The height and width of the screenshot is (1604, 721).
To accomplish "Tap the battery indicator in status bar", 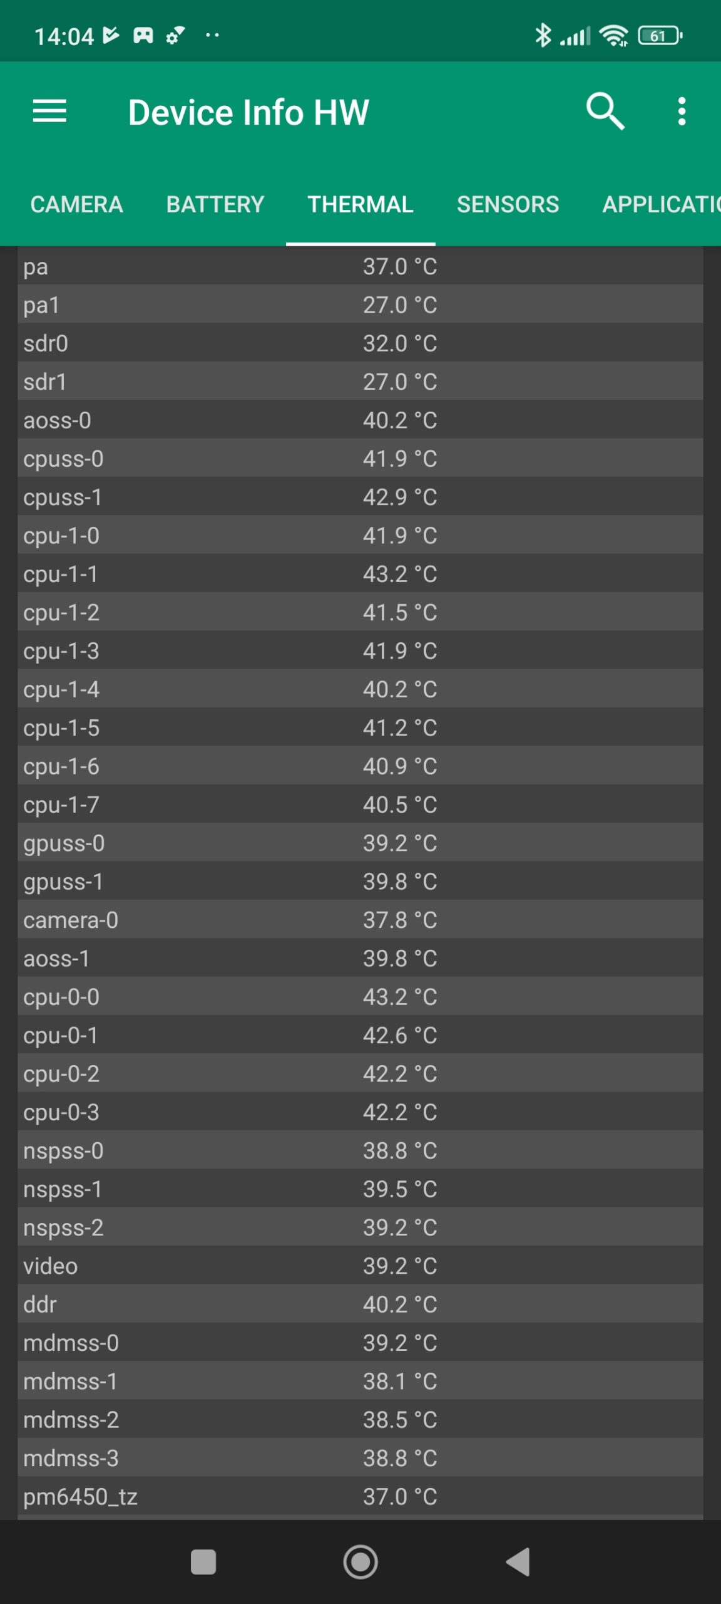I will pyautogui.click(x=659, y=36).
